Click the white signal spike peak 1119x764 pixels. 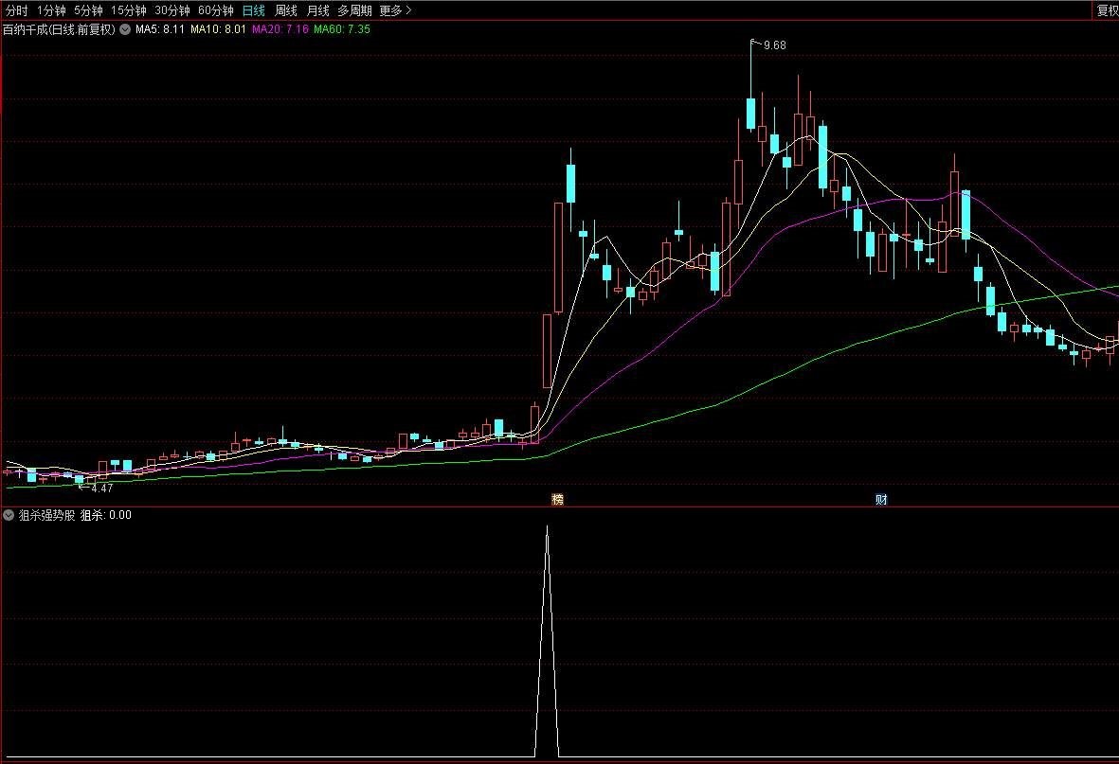coord(548,527)
